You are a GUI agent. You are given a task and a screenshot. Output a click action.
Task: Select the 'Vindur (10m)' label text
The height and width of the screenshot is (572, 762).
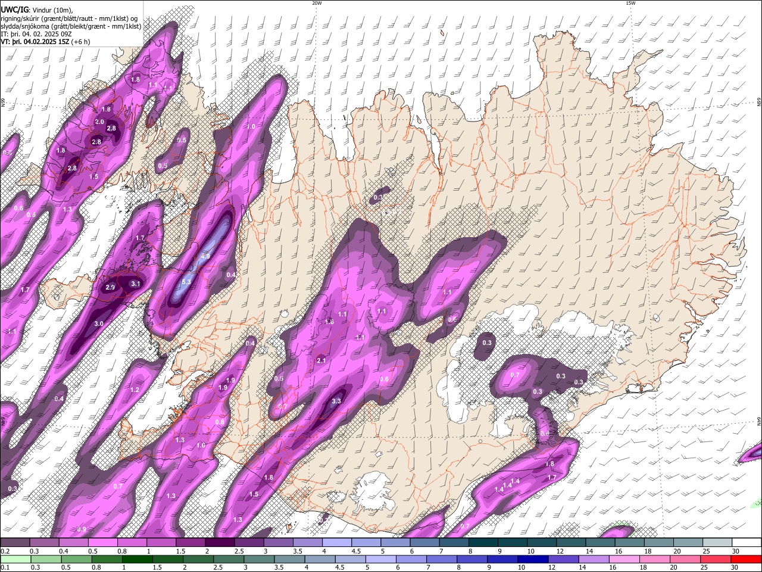tap(52, 10)
